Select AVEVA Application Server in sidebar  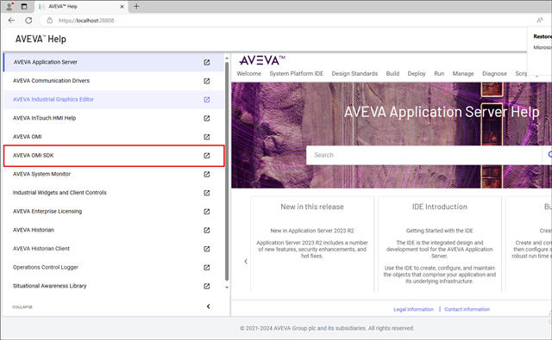click(113, 62)
